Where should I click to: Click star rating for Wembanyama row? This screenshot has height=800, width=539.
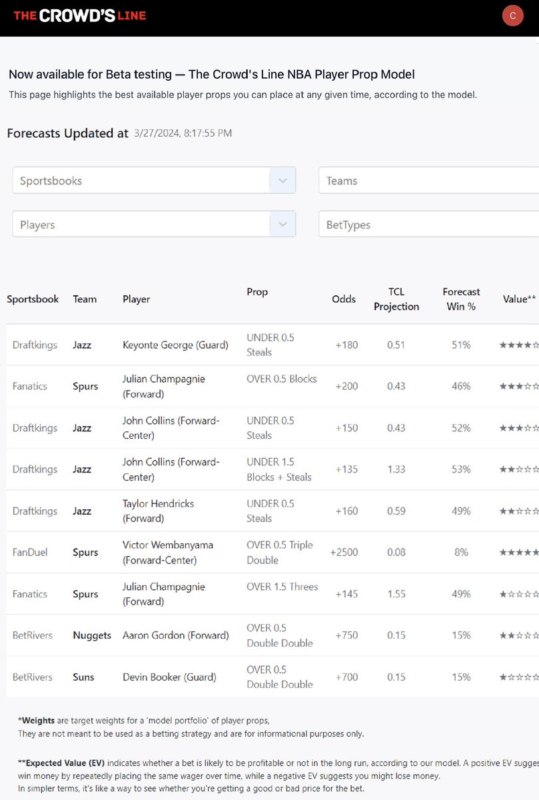(519, 553)
